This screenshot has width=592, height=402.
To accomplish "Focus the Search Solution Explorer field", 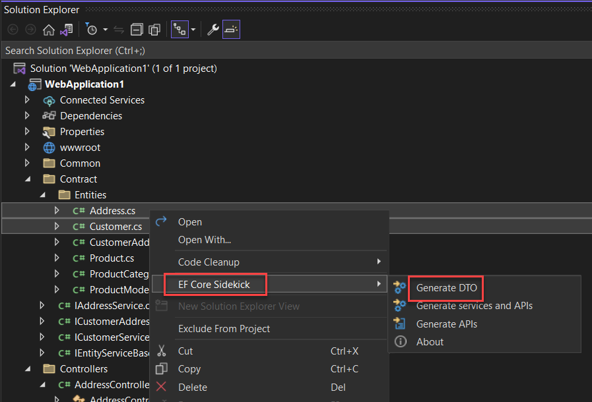I will (296, 51).
